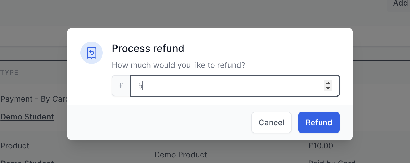Viewport: 410px width, 163px height.
Task: Click the refund receipt icon in the dialog
Action: tap(92, 52)
